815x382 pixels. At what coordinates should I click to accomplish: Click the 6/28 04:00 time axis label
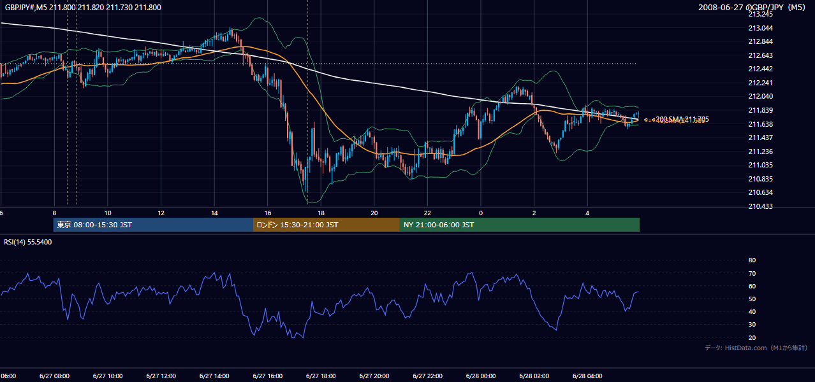click(x=587, y=376)
